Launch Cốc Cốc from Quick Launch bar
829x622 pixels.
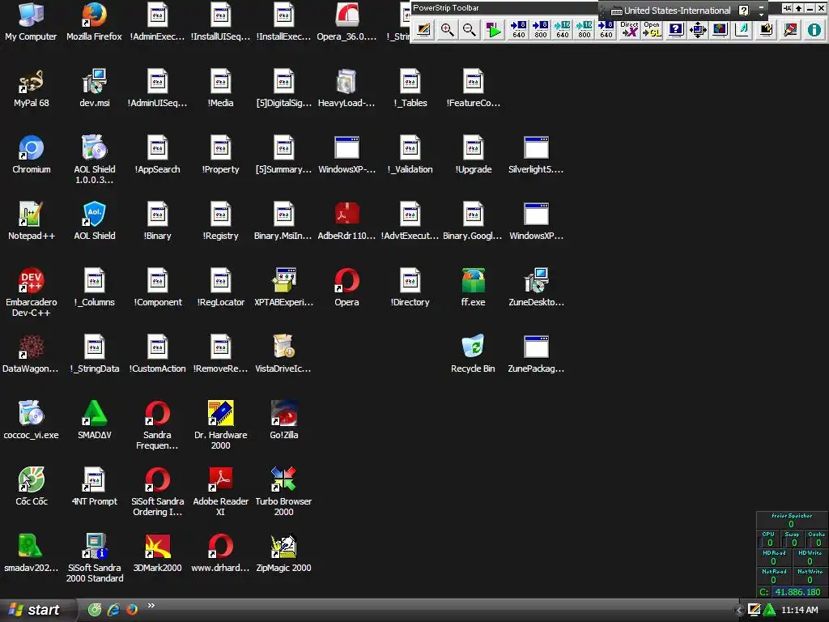pos(95,610)
